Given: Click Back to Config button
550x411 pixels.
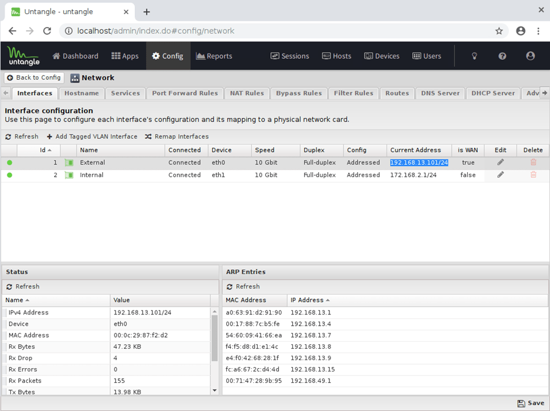Looking at the screenshot, I should pos(34,78).
